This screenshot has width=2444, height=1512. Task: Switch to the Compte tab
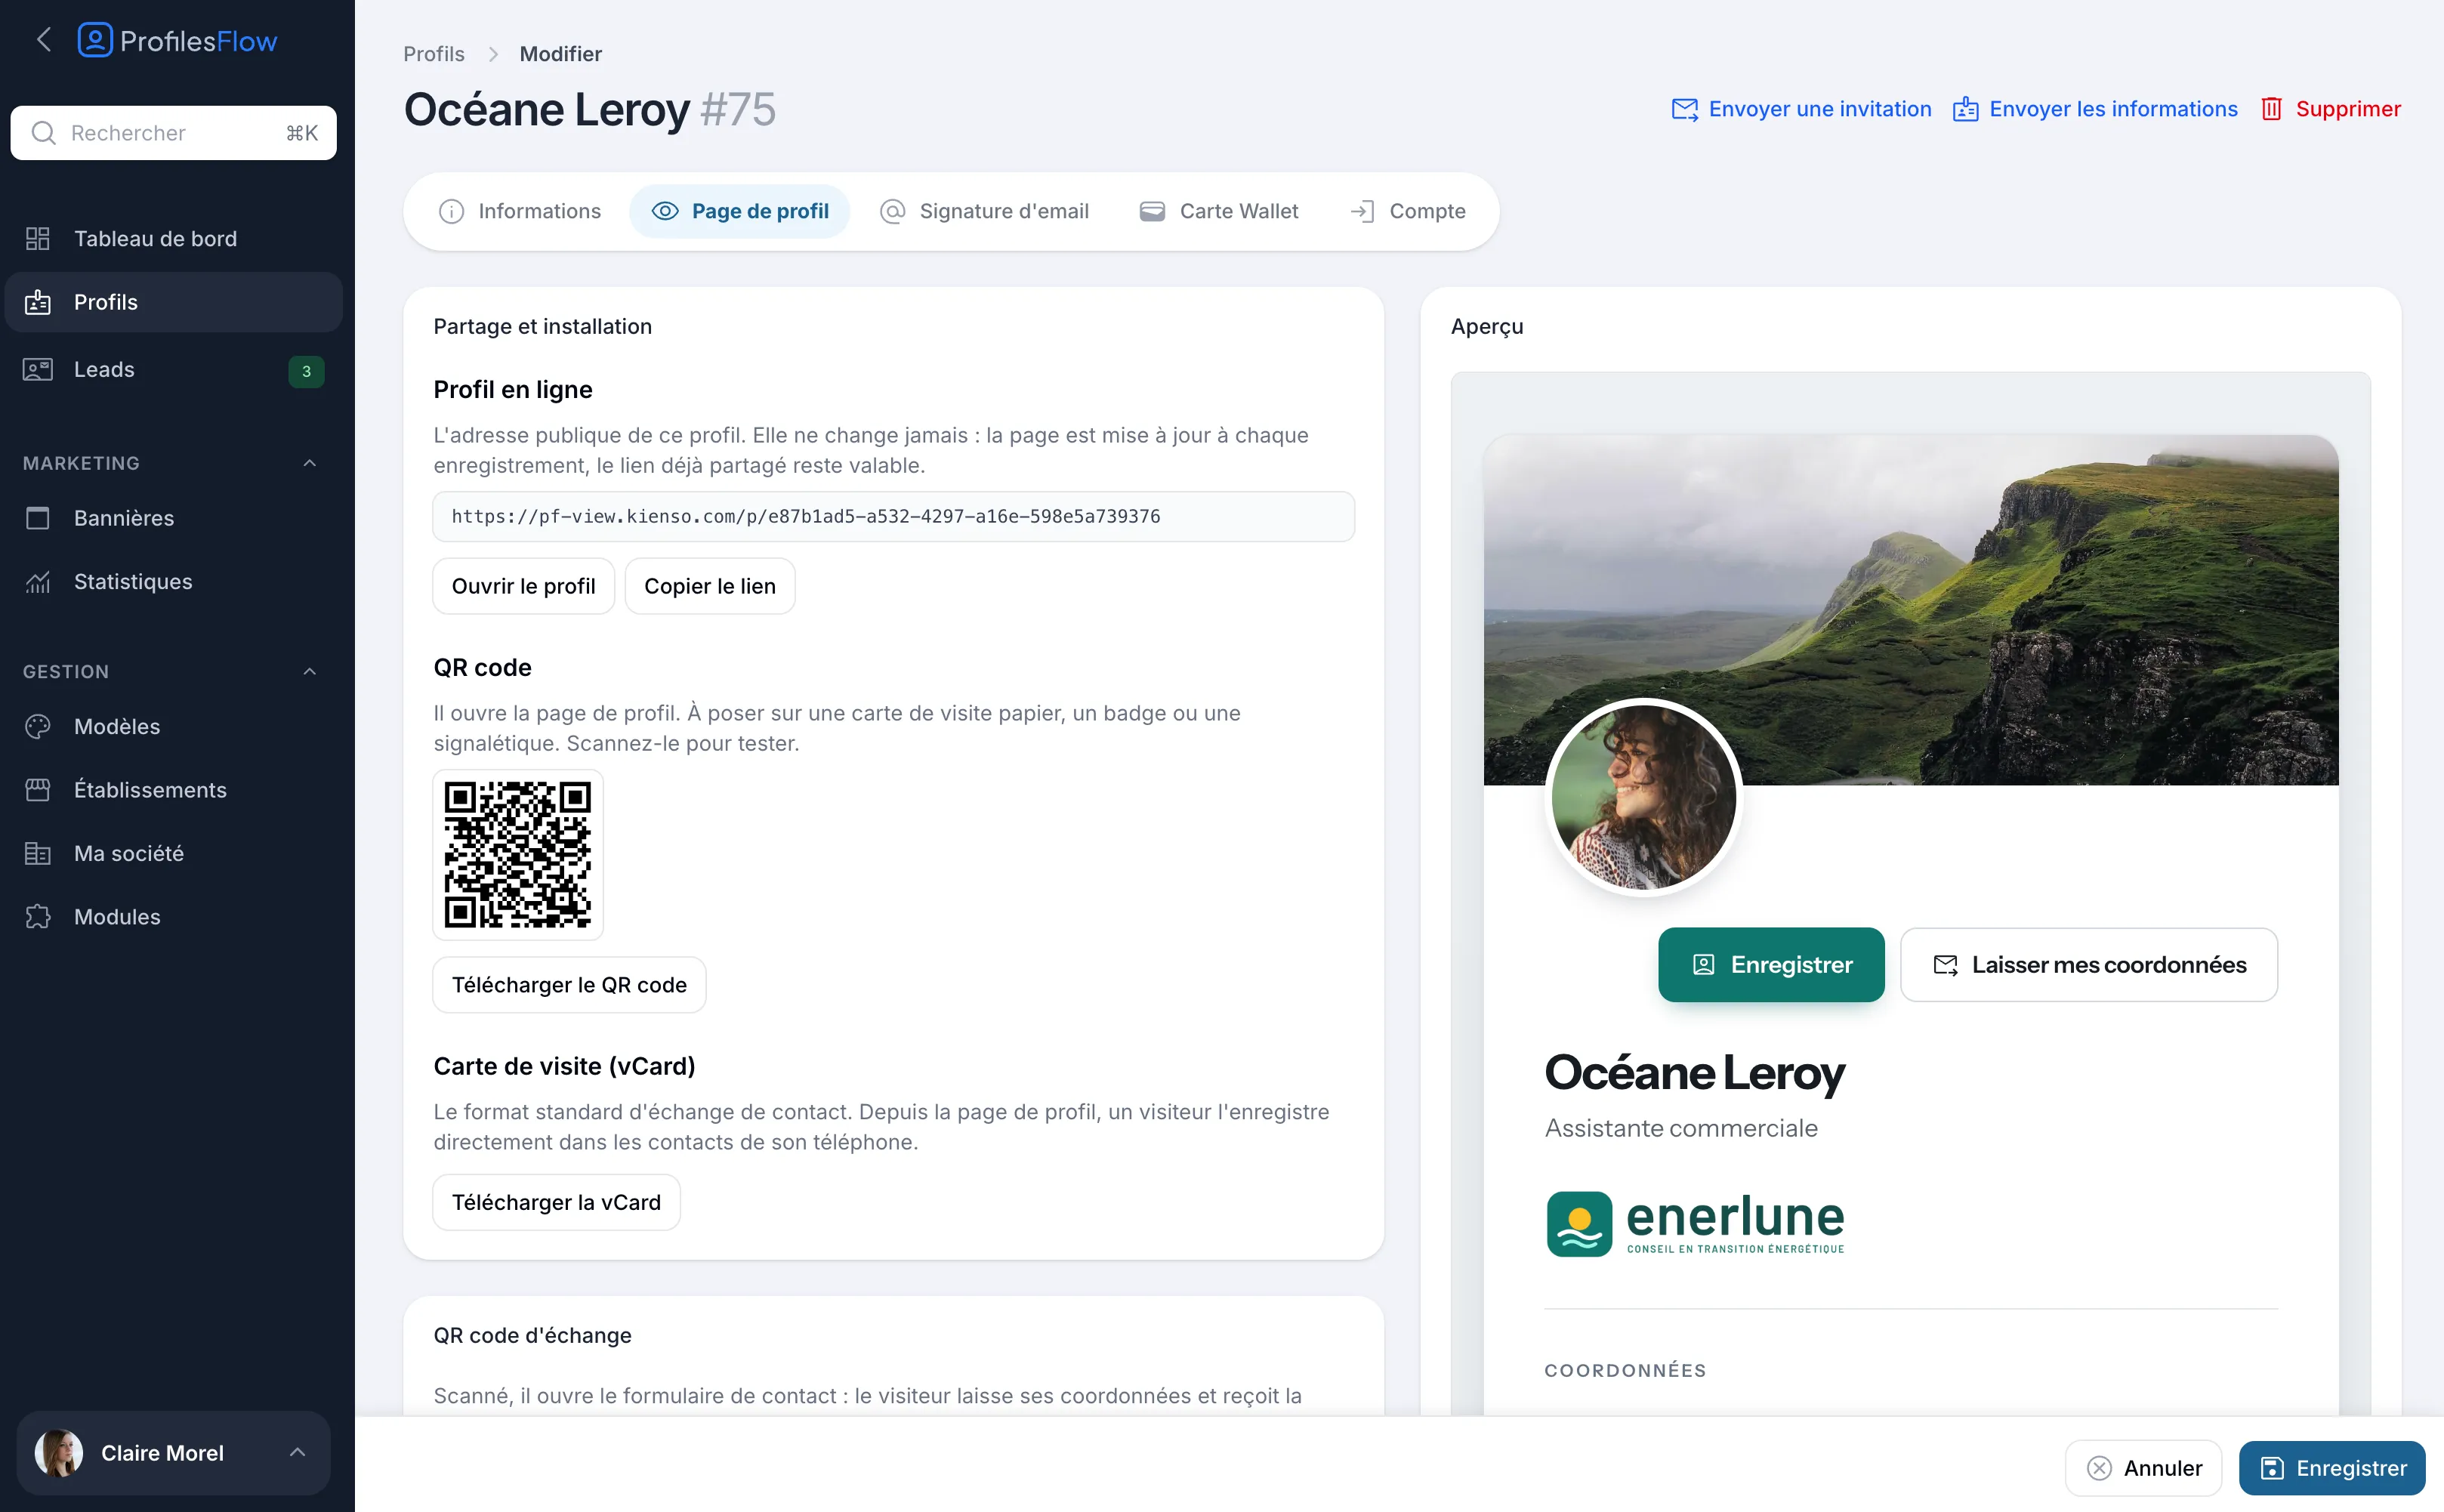pyautogui.click(x=1407, y=211)
